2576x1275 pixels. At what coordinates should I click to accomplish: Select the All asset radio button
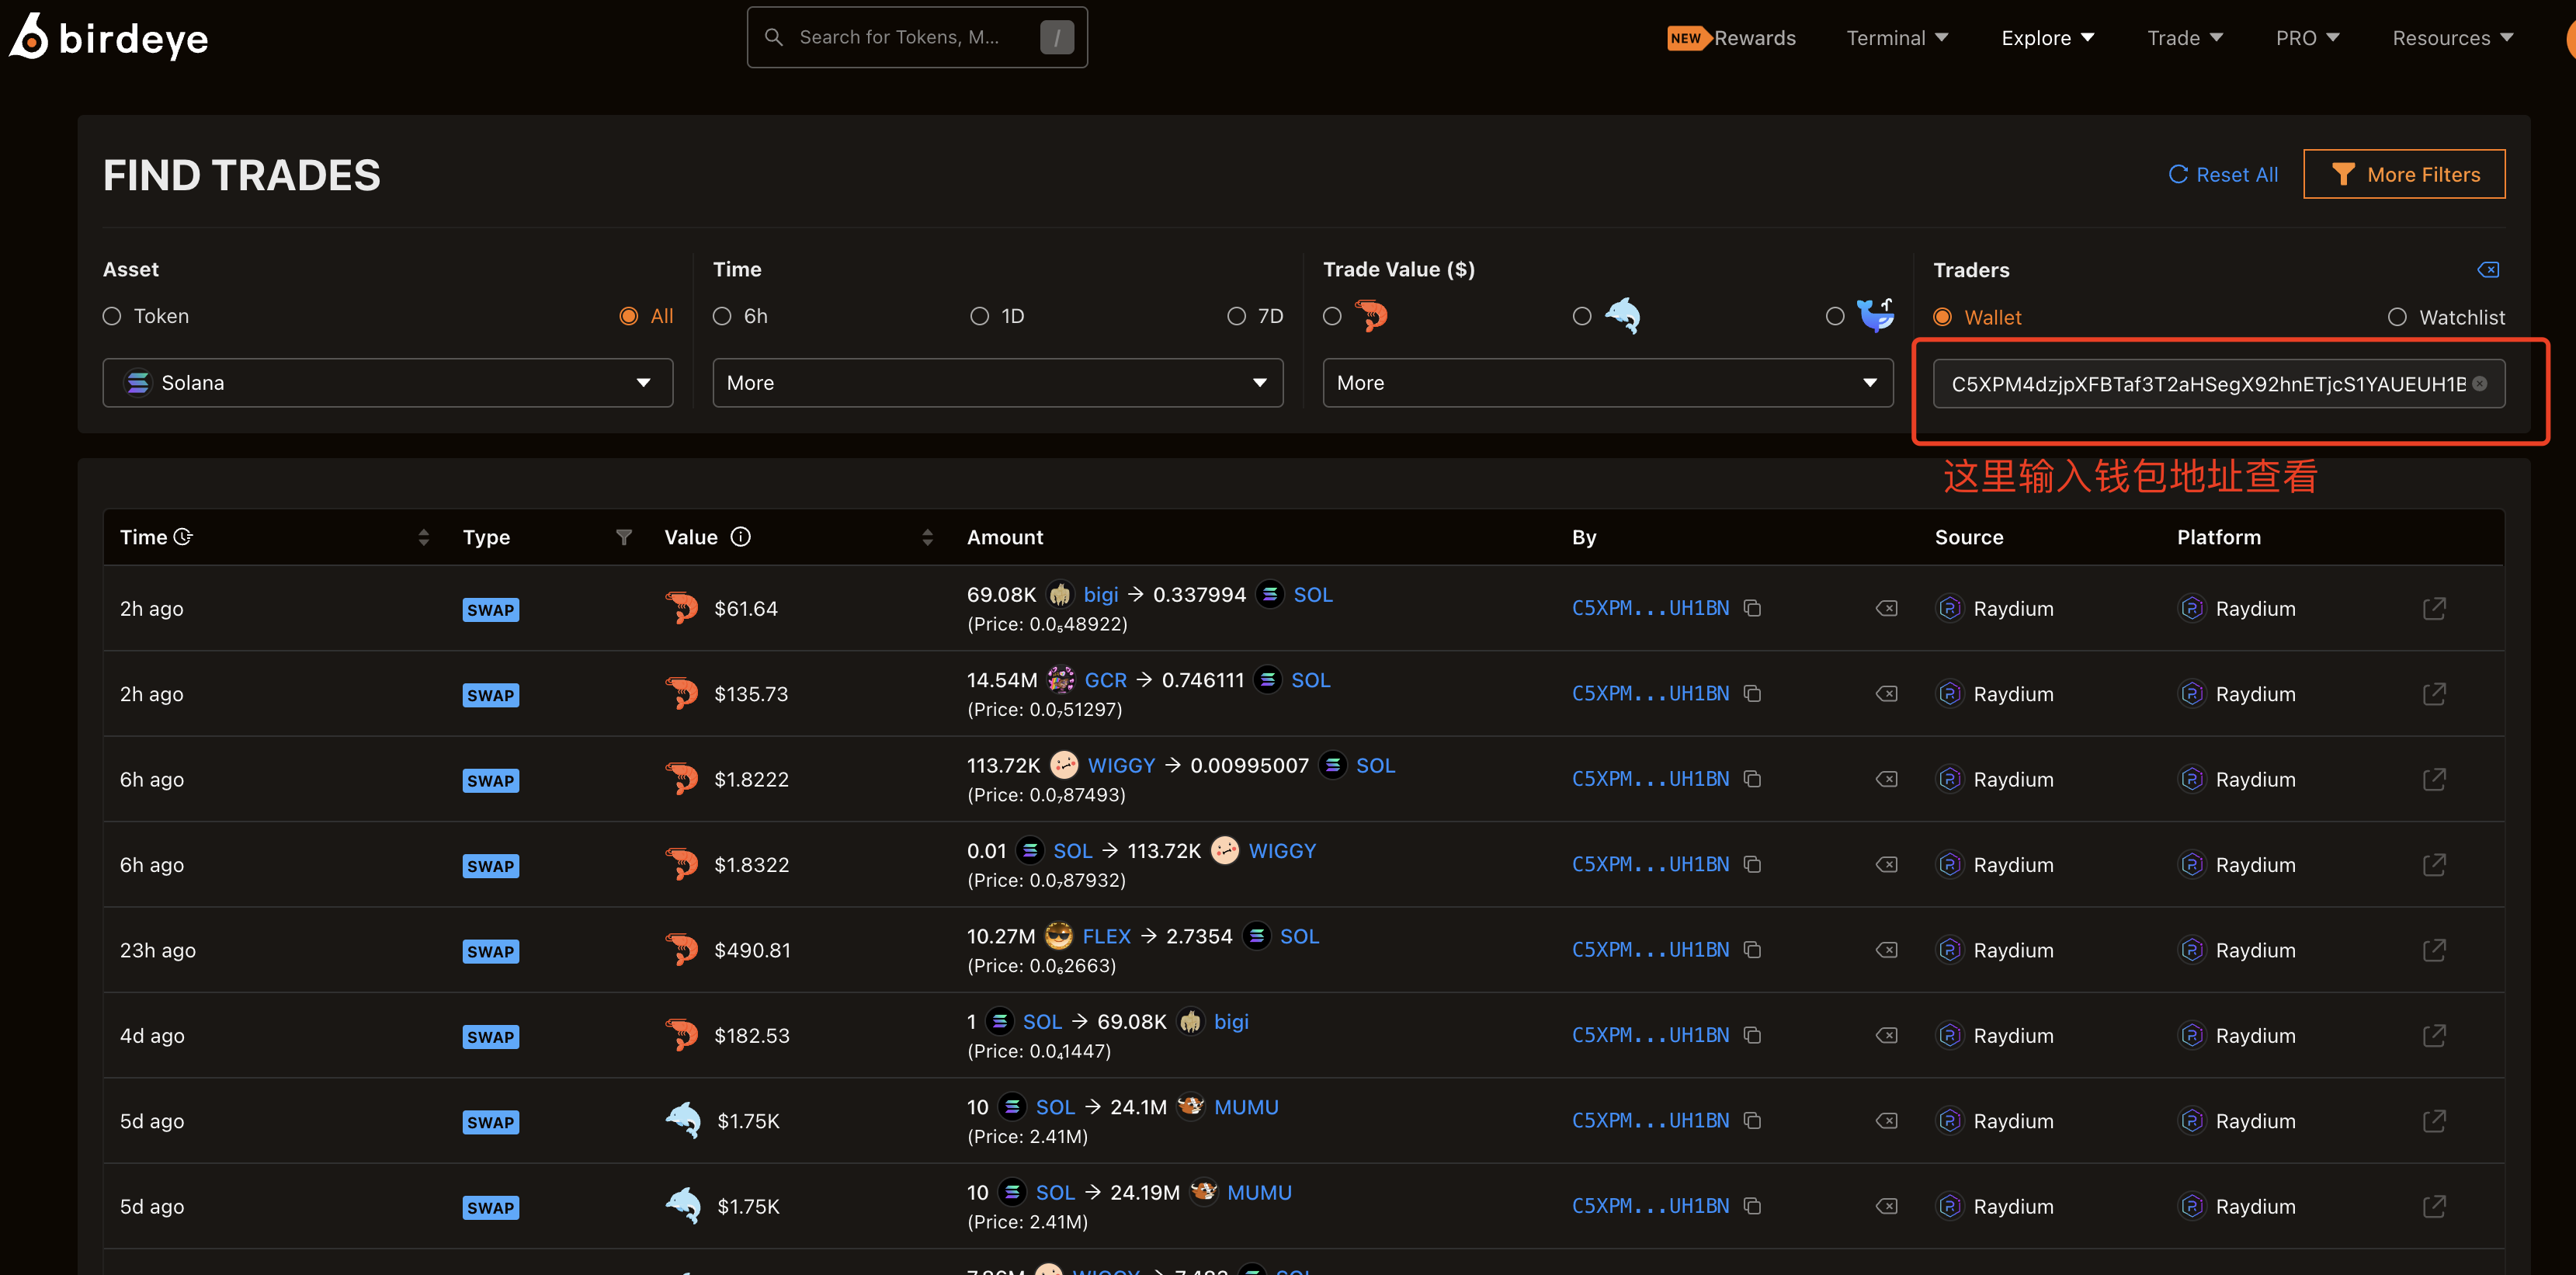pos(628,316)
